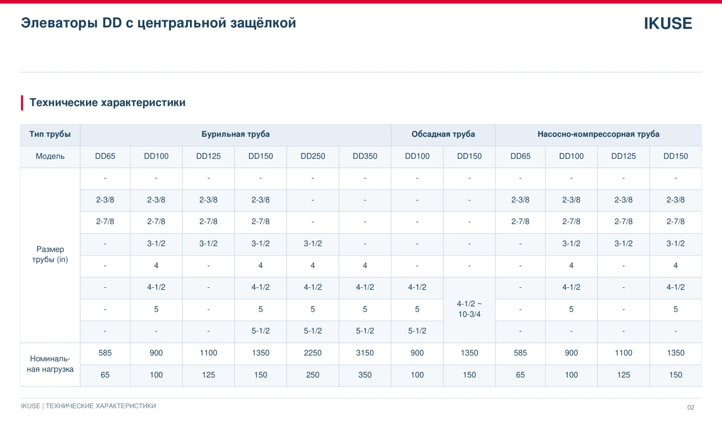
Task: Select DD65 model under Бурильная труба
Action: pos(105,156)
